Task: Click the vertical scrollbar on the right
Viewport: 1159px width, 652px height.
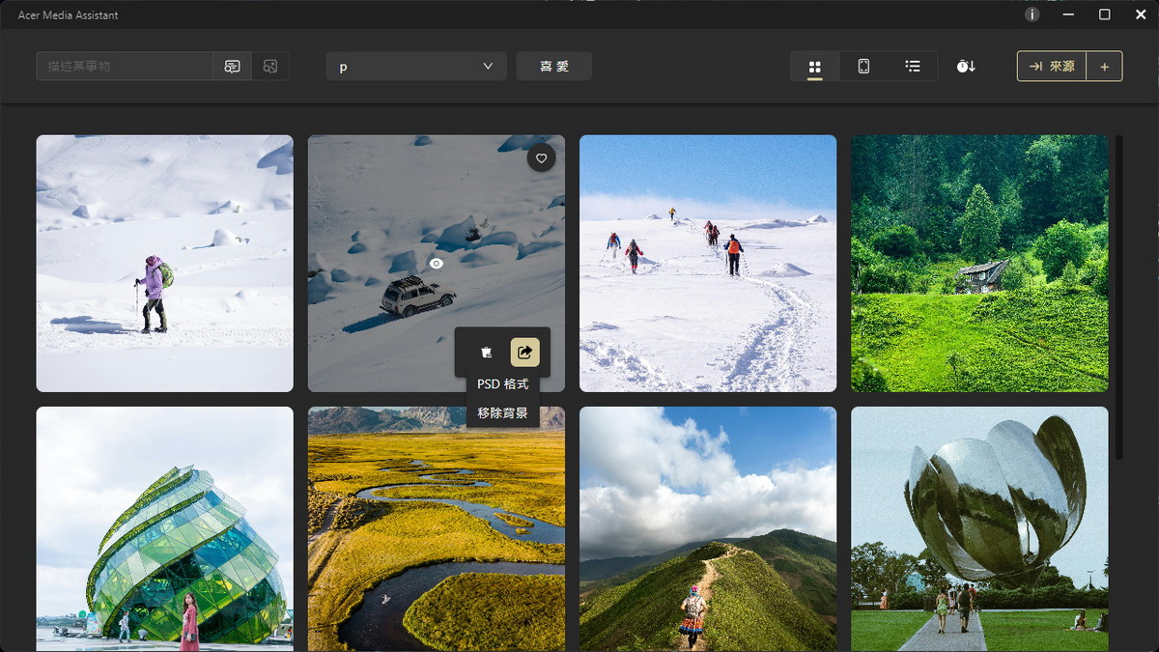Action: pyautogui.click(x=1119, y=298)
